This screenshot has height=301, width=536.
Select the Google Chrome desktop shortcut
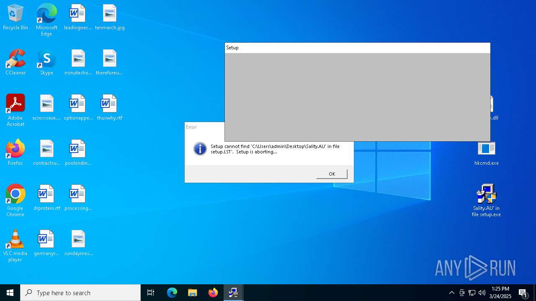[15, 201]
